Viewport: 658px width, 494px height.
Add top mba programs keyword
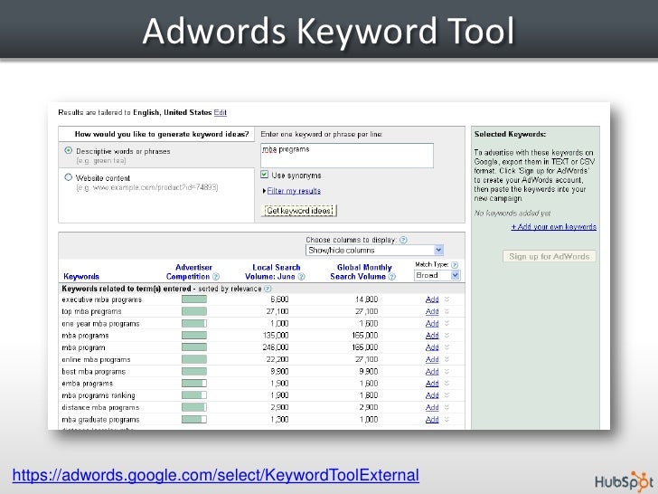tap(432, 311)
